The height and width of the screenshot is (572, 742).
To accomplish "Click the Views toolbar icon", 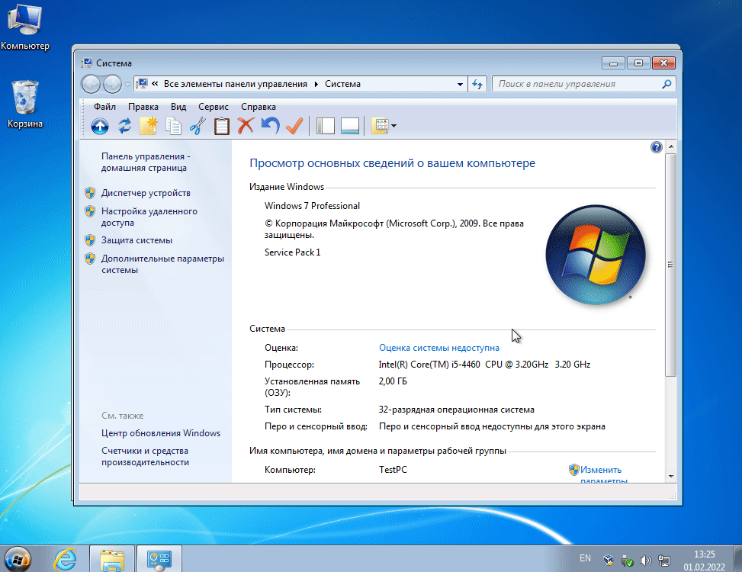I will coord(381,126).
